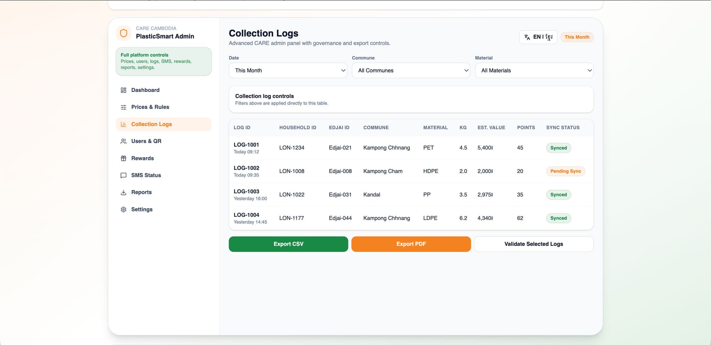Go to Prices & Rules
711x345 pixels.
(164, 107)
